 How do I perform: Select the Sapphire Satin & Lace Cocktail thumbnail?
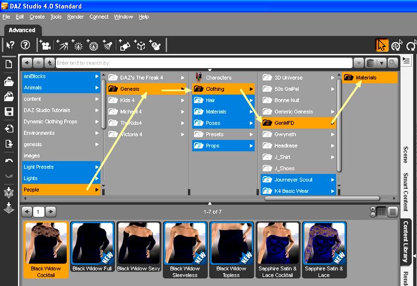[x=277, y=250]
